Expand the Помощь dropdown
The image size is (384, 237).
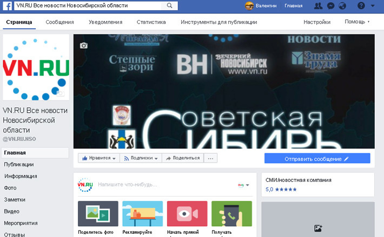(x=357, y=22)
